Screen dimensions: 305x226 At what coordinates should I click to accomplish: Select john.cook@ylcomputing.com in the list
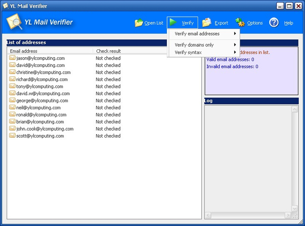(x=45, y=129)
